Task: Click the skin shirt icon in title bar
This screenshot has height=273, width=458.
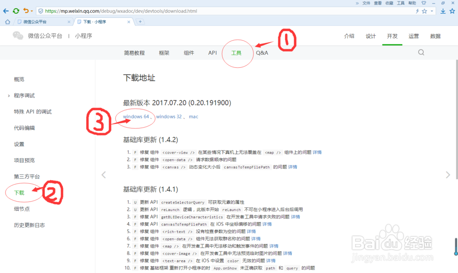Action: click(x=424, y=3)
